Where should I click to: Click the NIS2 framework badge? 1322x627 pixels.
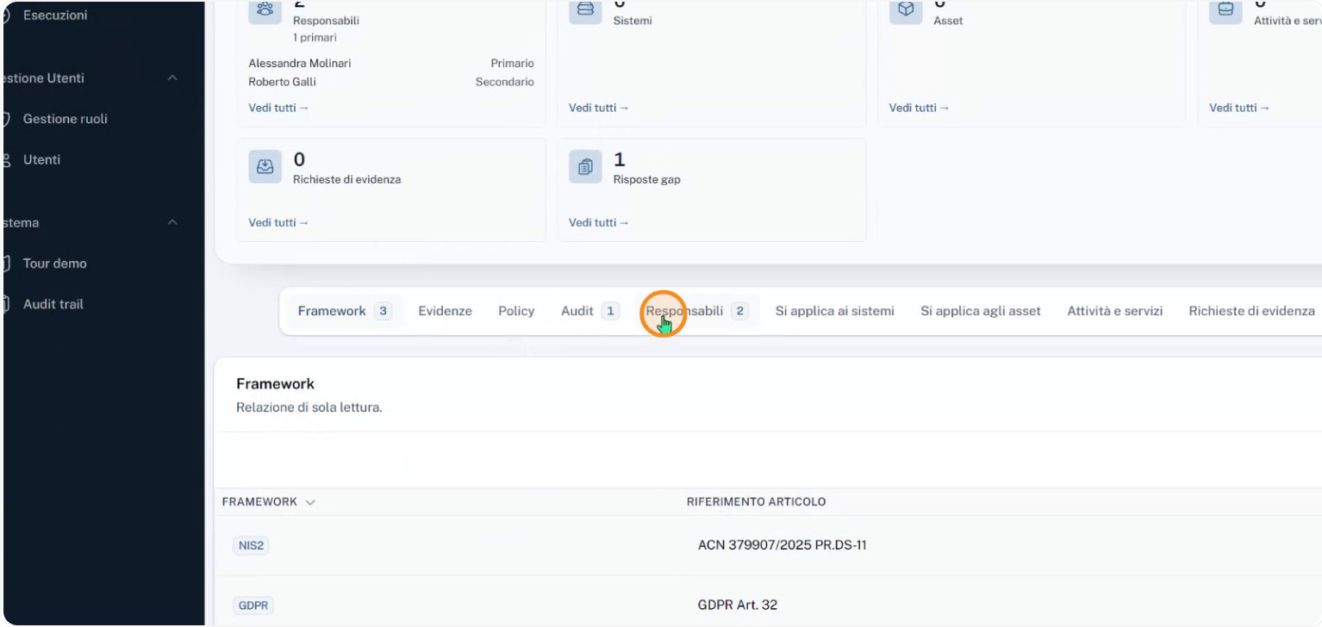(x=251, y=545)
